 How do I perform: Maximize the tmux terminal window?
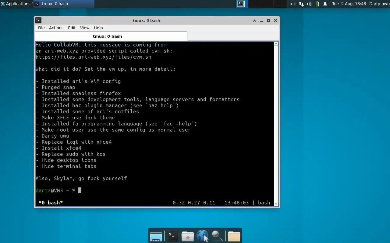pos(268,20)
